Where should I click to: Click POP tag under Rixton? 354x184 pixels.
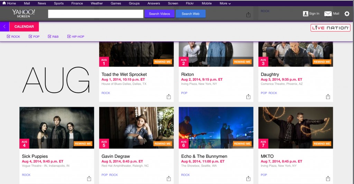(x=184, y=93)
